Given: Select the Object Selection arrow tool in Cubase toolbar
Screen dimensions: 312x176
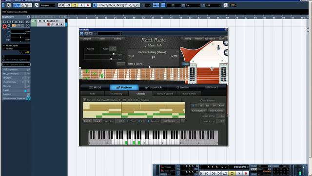Looking at the screenshot, I should tap(95, 5).
